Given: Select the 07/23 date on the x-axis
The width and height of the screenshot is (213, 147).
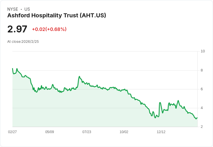Looking at the screenshot, I should click(87, 132).
